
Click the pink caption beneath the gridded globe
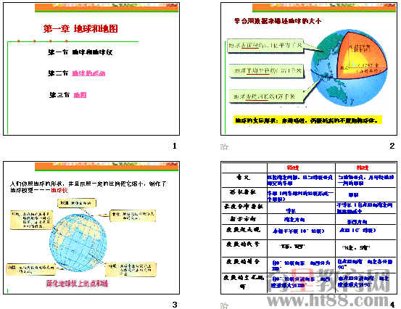pos(78,284)
